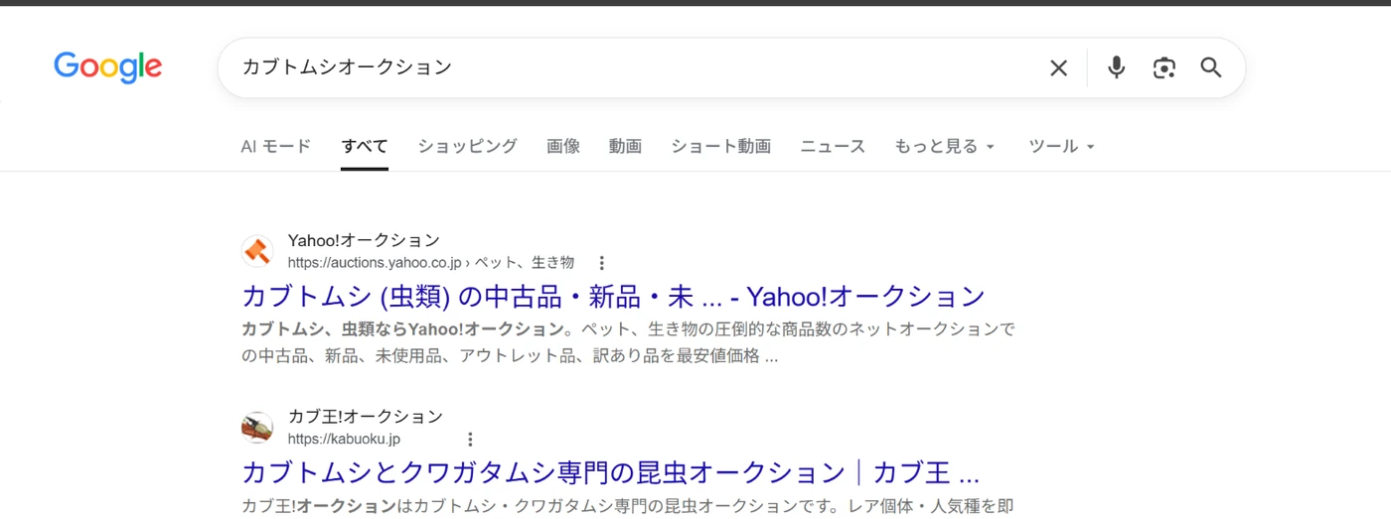Open Google Lens image search icon
1391x519 pixels.
[x=1163, y=67]
